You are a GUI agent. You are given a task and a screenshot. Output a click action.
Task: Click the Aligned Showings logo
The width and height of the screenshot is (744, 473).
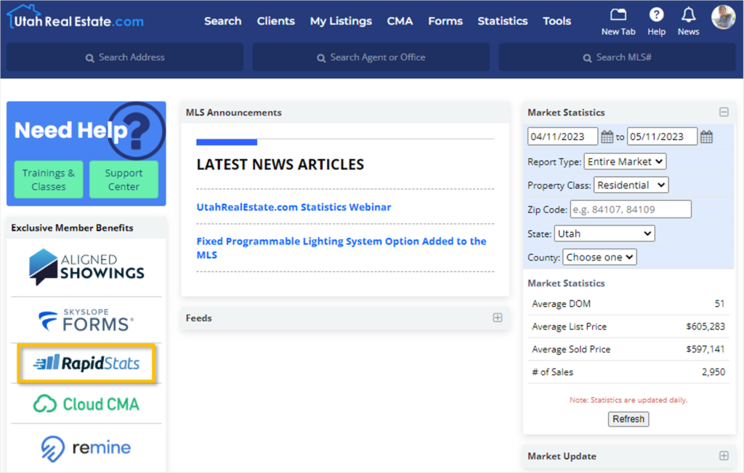[x=86, y=267]
